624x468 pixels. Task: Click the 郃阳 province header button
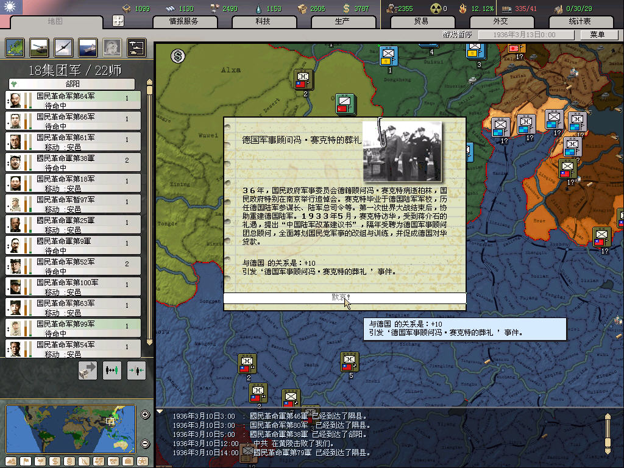(x=72, y=83)
